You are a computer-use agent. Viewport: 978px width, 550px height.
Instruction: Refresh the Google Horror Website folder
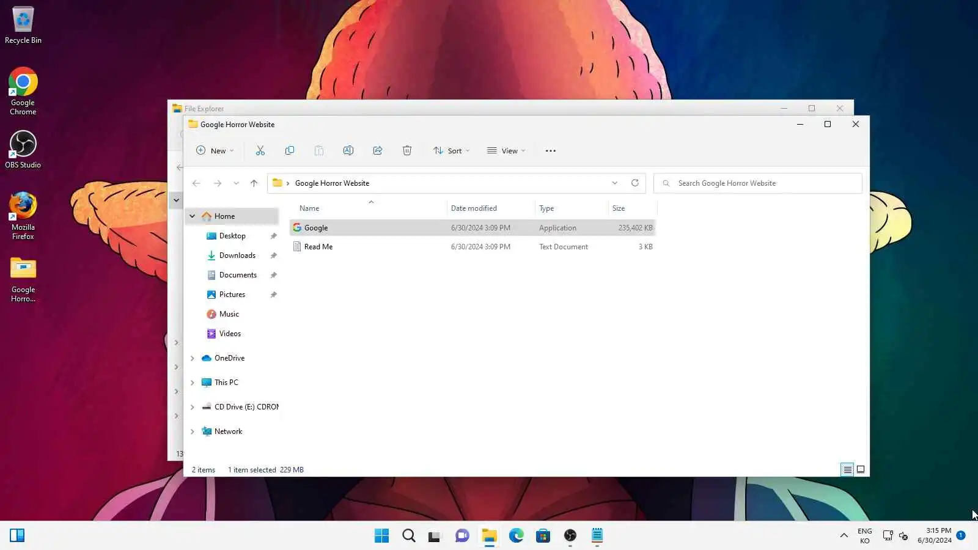(x=635, y=183)
